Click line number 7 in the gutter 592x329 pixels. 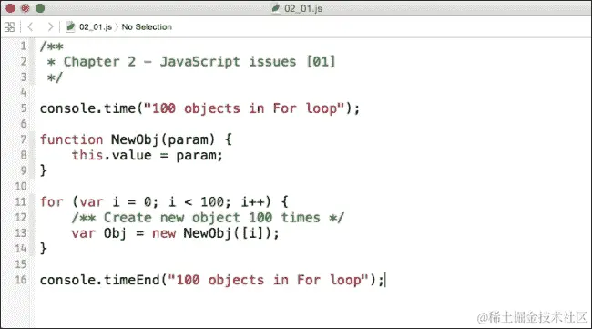24,139
